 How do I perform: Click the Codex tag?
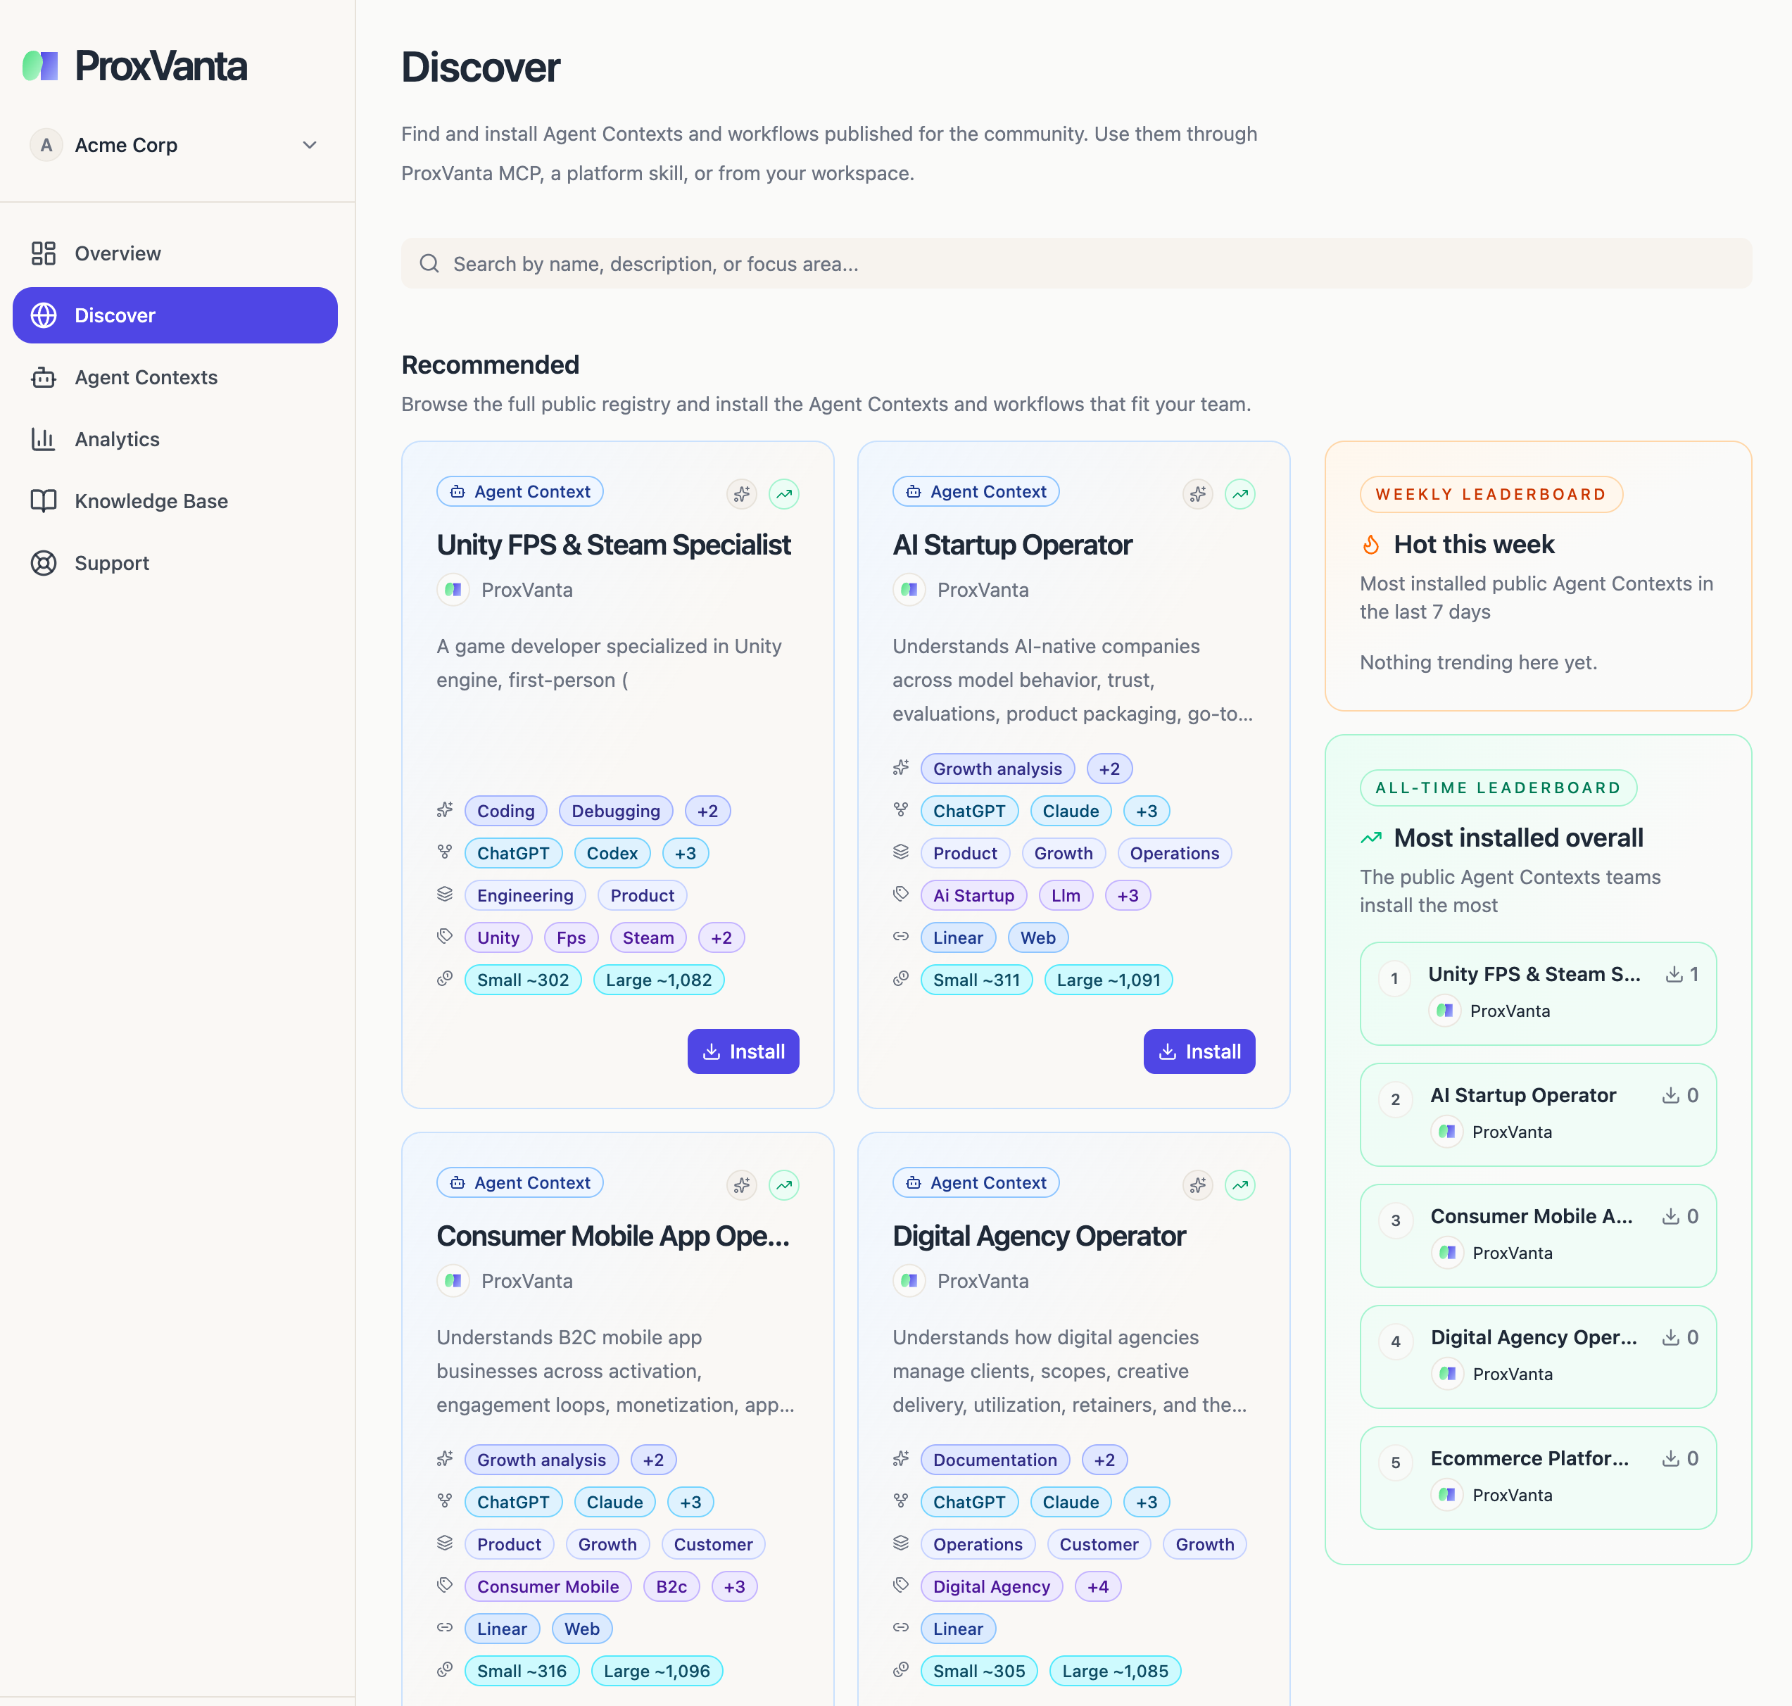[x=612, y=853]
